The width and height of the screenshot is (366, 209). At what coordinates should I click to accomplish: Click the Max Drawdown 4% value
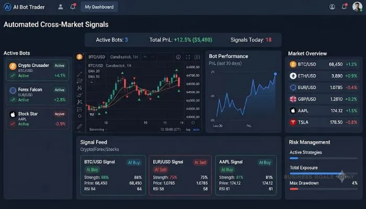354,183
